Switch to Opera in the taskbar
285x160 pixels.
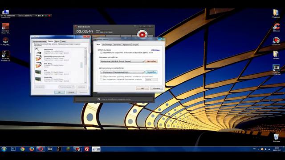(41, 149)
